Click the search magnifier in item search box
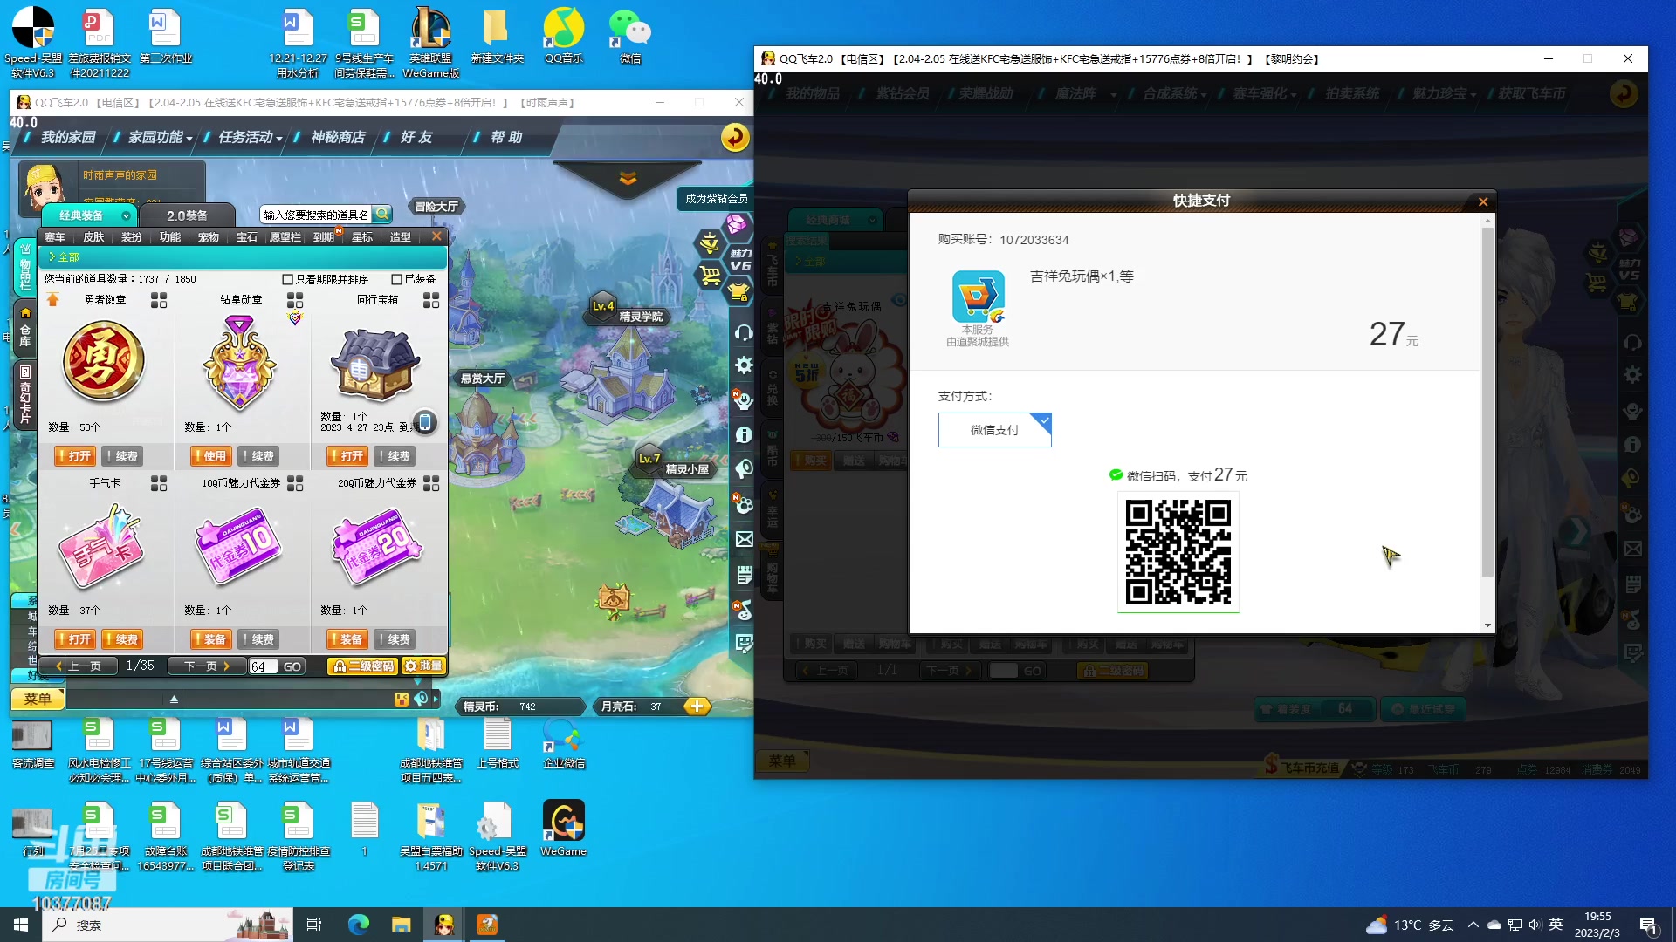 pos(381,215)
